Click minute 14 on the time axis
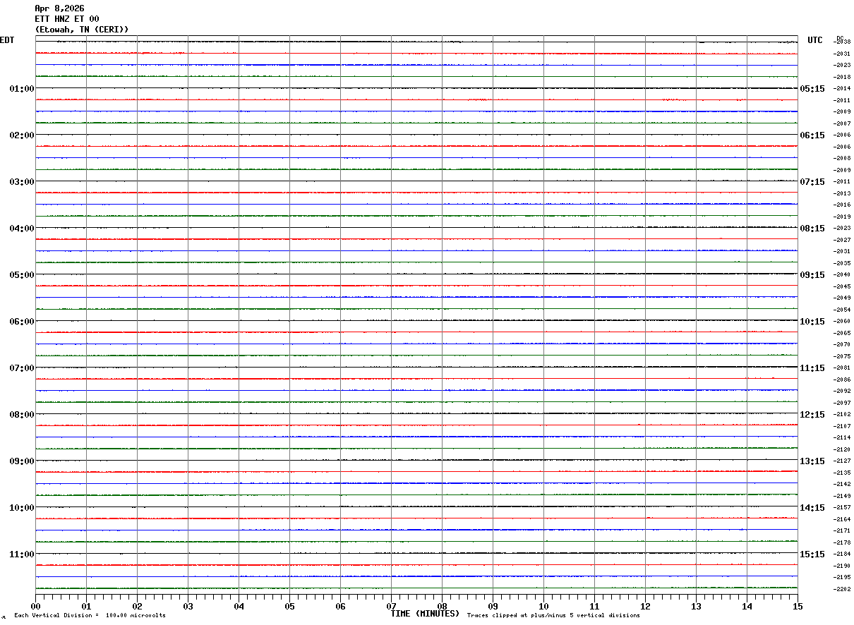854x625 pixels. [747, 606]
